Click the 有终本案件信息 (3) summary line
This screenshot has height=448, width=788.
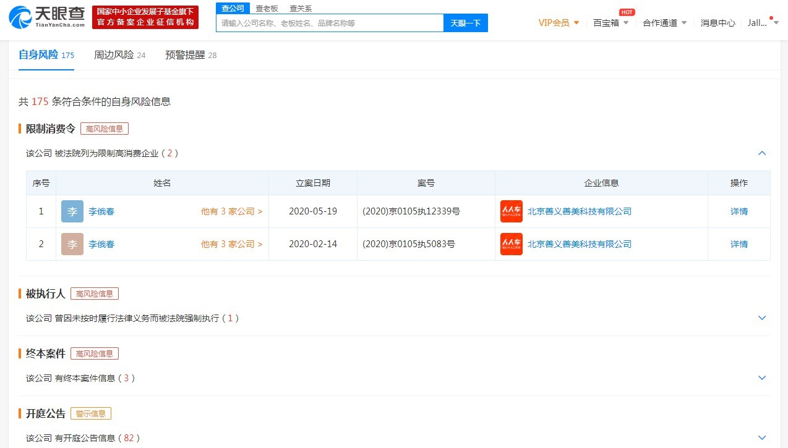coord(80,378)
